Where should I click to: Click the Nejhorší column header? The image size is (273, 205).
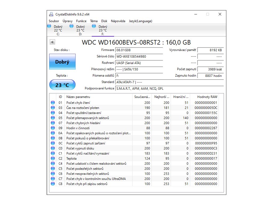[x=161, y=97]
